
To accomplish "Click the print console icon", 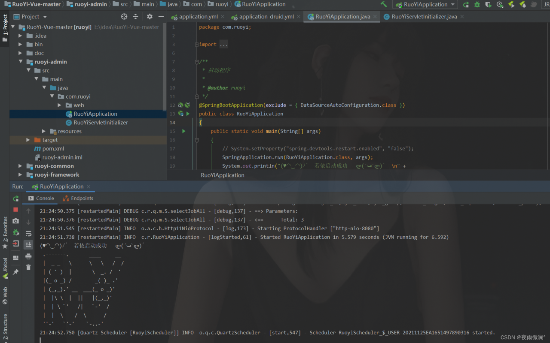I will click(x=28, y=256).
